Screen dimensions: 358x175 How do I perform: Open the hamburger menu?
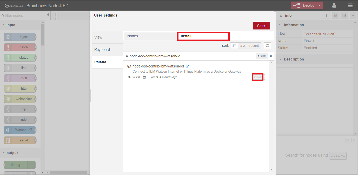click(x=350, y=5)
